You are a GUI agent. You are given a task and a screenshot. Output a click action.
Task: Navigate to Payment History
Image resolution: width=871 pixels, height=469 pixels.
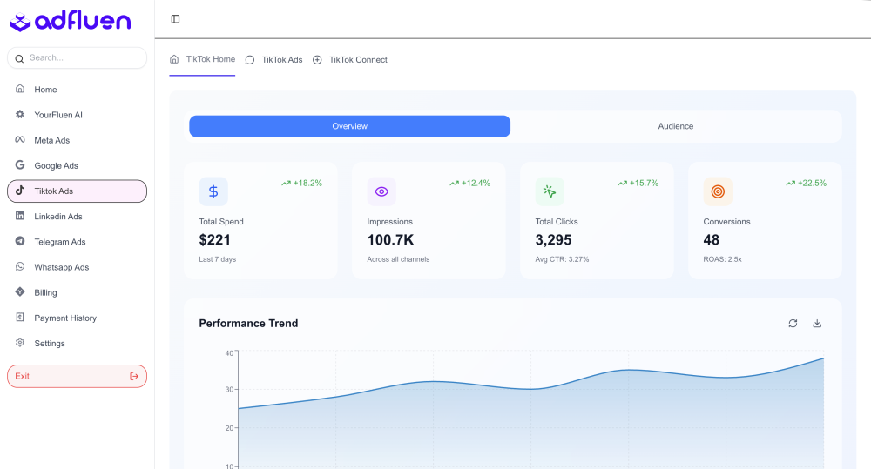pyautogui.click(x=65, y=318)
